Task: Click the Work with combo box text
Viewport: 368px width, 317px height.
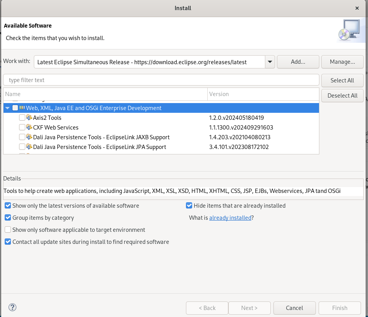Action: [x=149, y=62]
